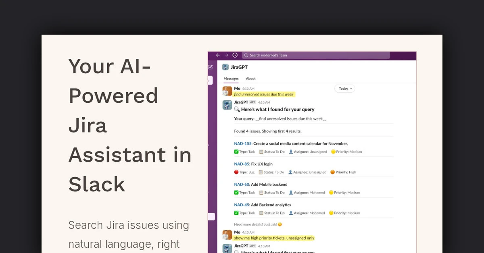Image resolution: width=484 pixels, height=253 pixels.
Task: Open the Today date dropdown
Action: click(345, 89)
